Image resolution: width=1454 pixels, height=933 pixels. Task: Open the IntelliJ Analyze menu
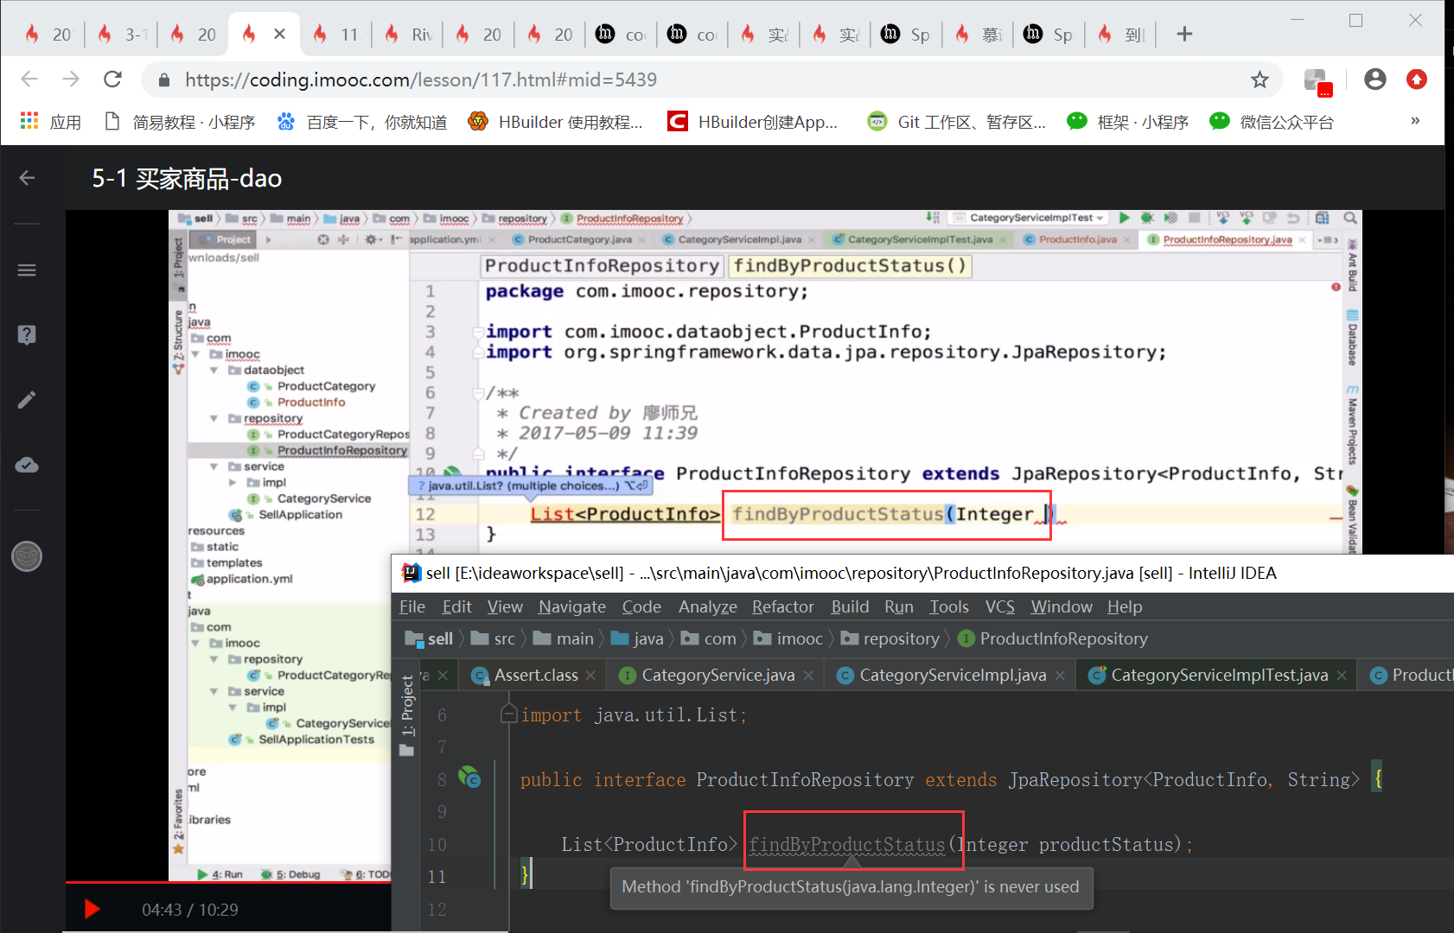(x=708, y=607)
